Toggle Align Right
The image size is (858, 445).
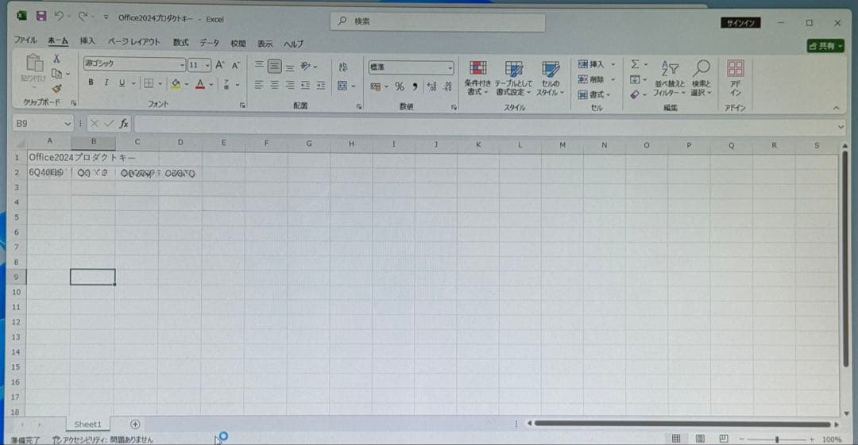point(290,86)
